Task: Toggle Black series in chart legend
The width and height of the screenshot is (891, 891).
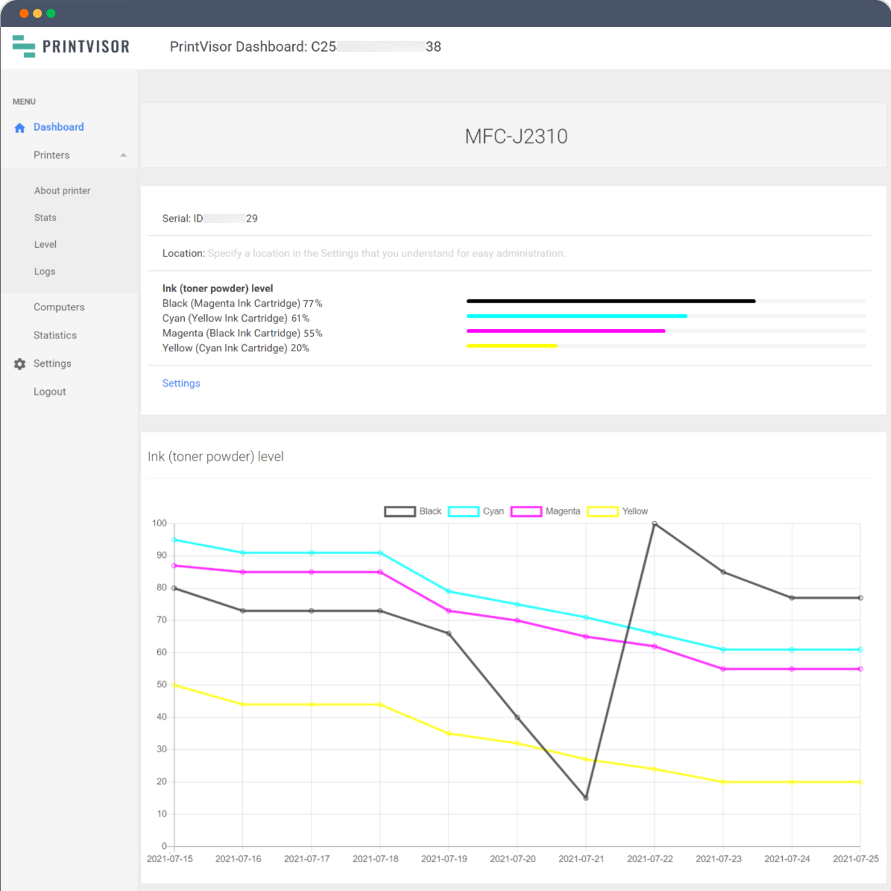Action: point(400,511)
